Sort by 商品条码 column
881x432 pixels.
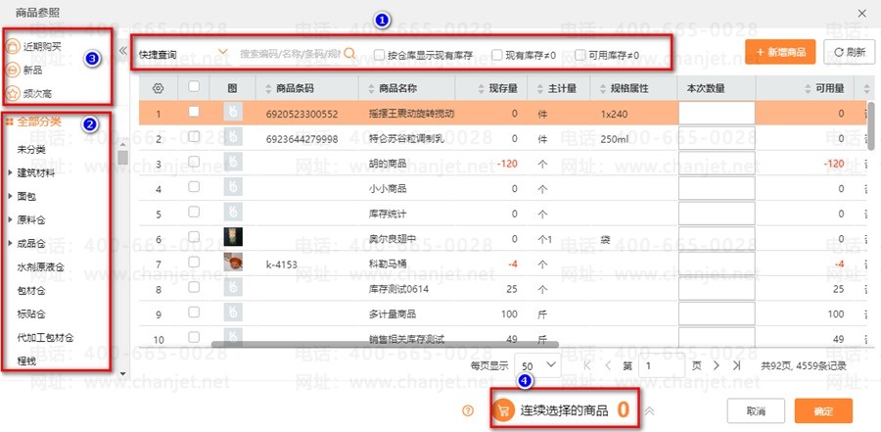pos(267,89)
